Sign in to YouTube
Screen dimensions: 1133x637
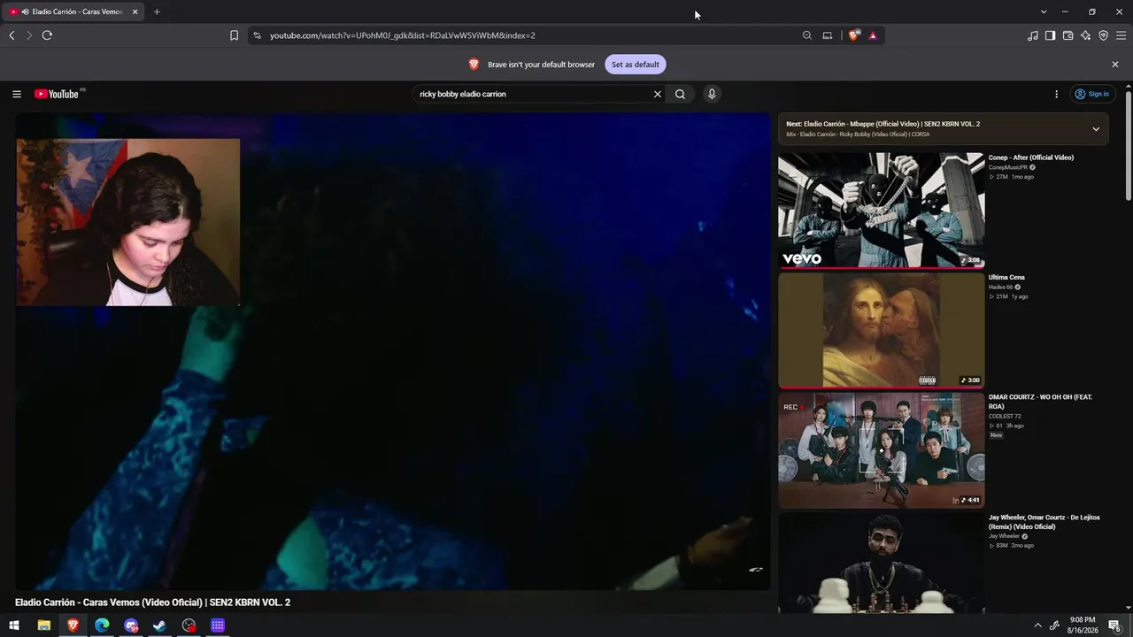tap(1092, 94)
